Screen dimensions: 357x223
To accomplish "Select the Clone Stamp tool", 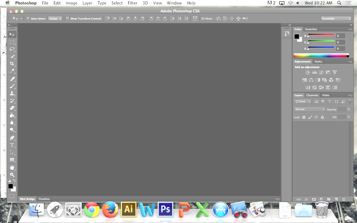I will tap(12, 94).
